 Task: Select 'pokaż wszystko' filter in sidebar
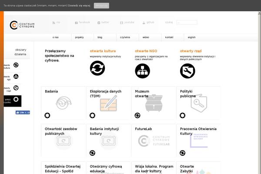pyautogui.click(x=13, y=101)
